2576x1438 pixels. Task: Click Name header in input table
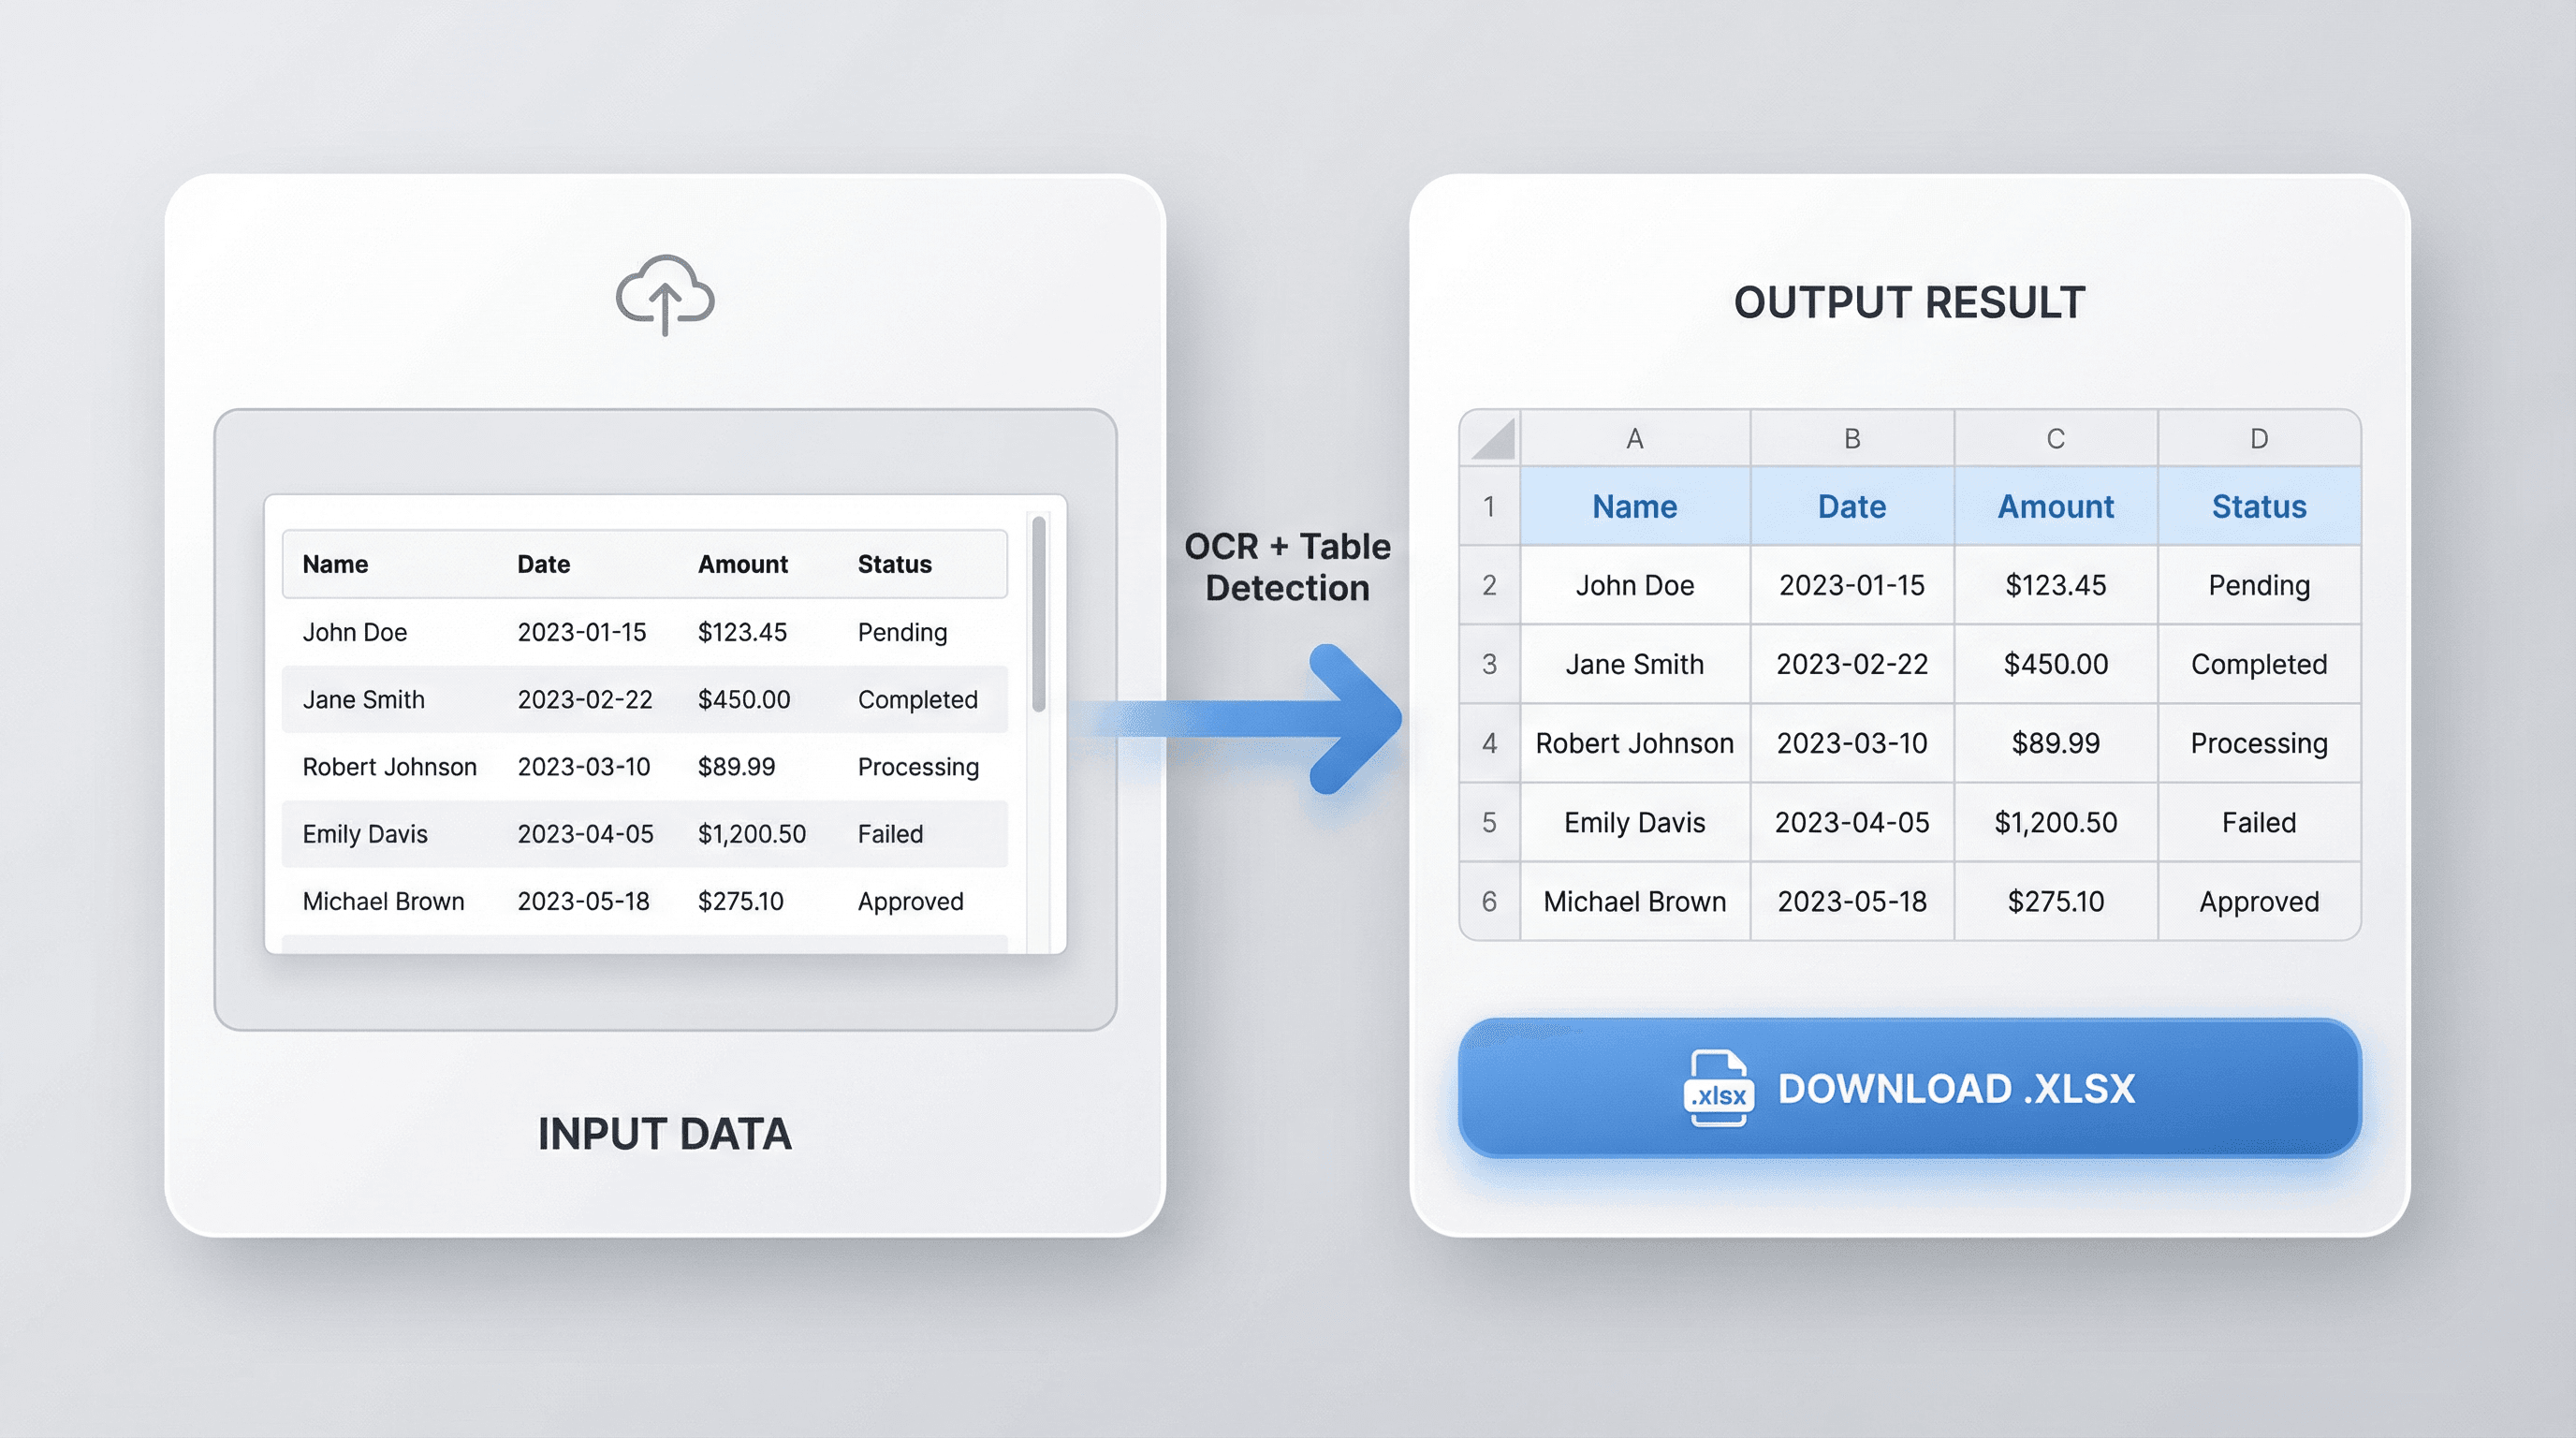point(335,564)
